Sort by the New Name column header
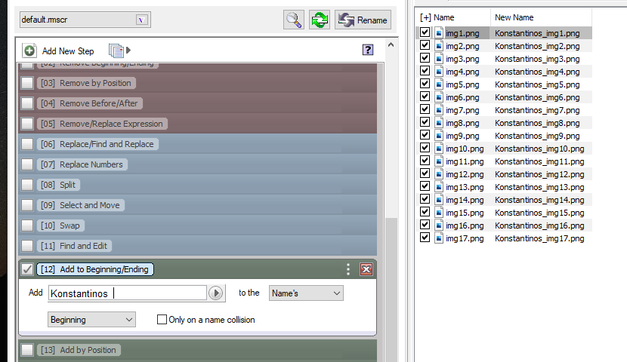Screen dimensions: 627x362 [514, 17]
